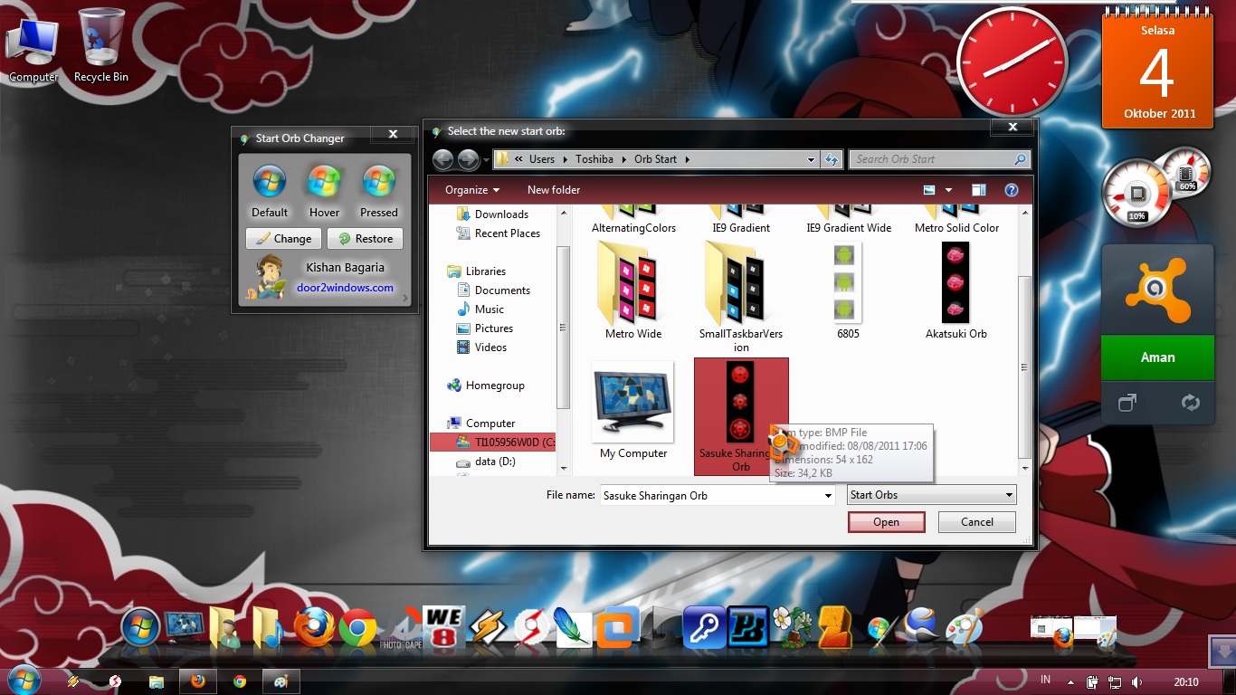
Task: Switch to Firefox on the taskbar
Action: point(197,681)
